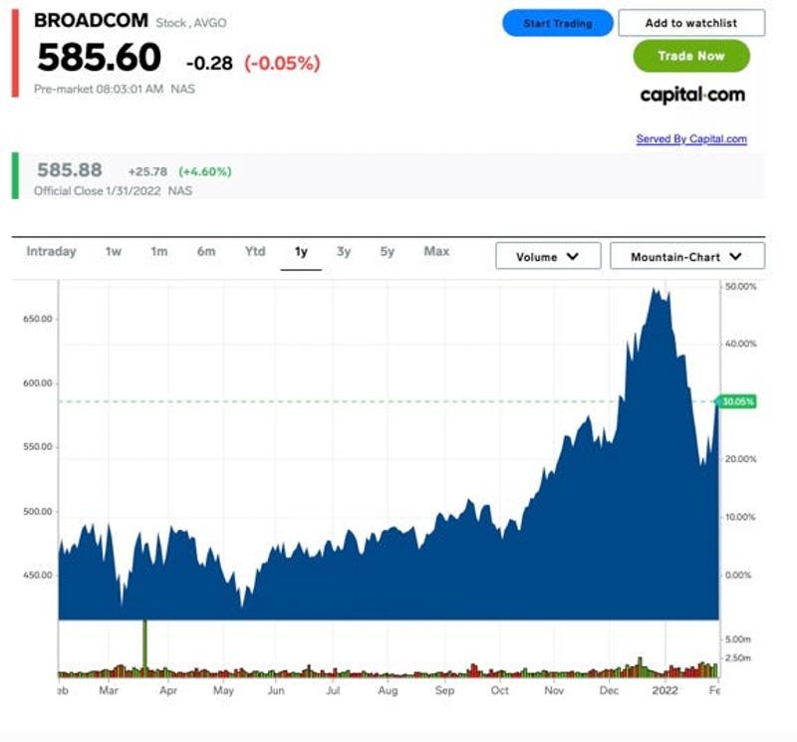This screenshot has height=742, width=797.
Task: Show the Max time range
Action: tap(436, 252)
